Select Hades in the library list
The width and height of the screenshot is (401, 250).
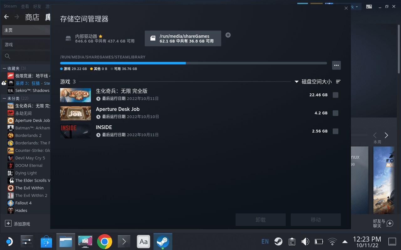[x=21, y=211]
